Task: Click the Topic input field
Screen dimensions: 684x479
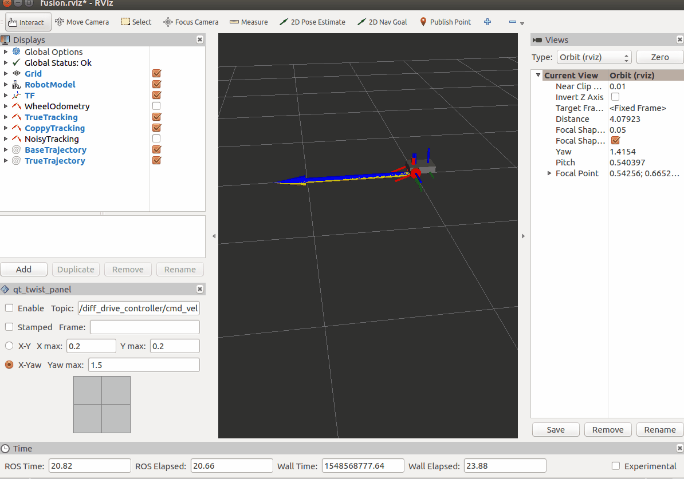Action: pos(139,308)
